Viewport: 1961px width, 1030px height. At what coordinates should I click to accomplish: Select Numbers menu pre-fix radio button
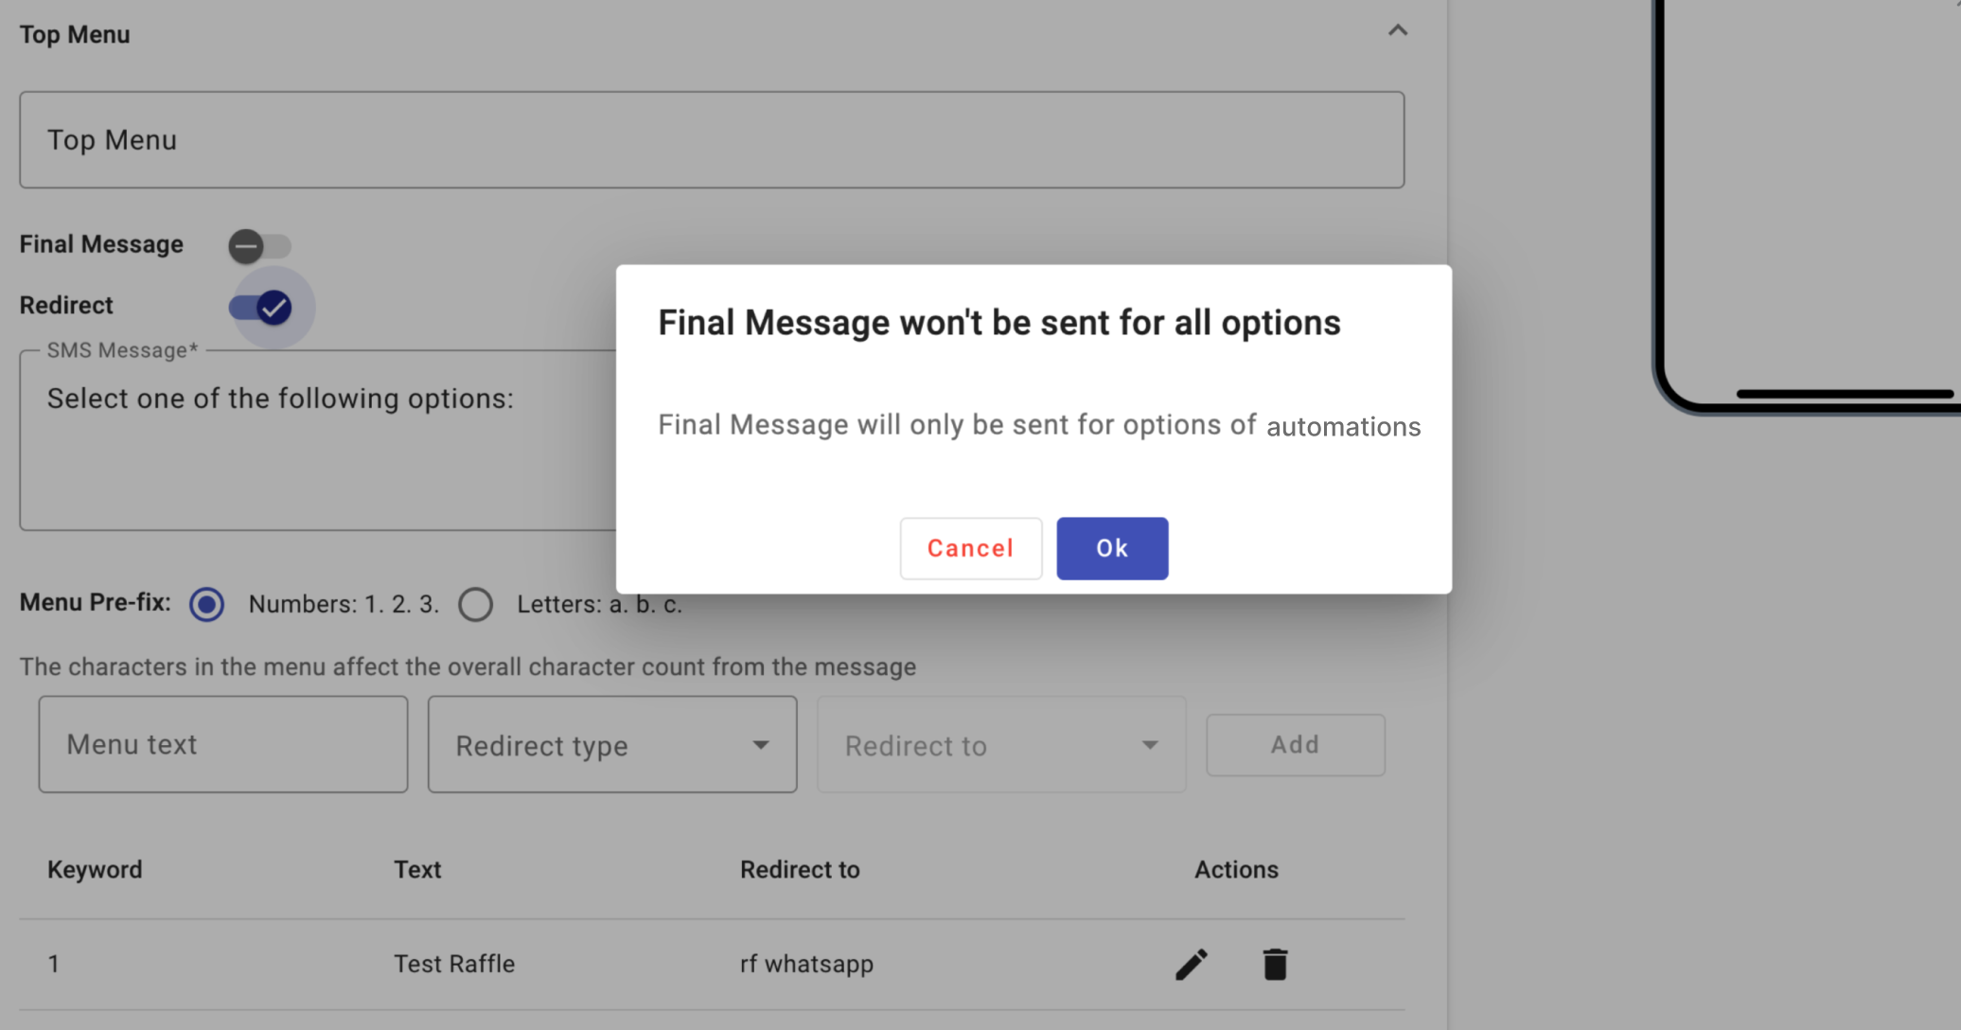tap(206, 604)
